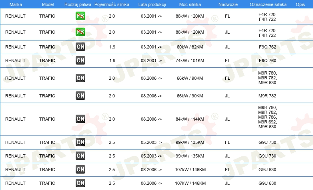Click 66kW / 90KM in the FL row

point(190,78)
